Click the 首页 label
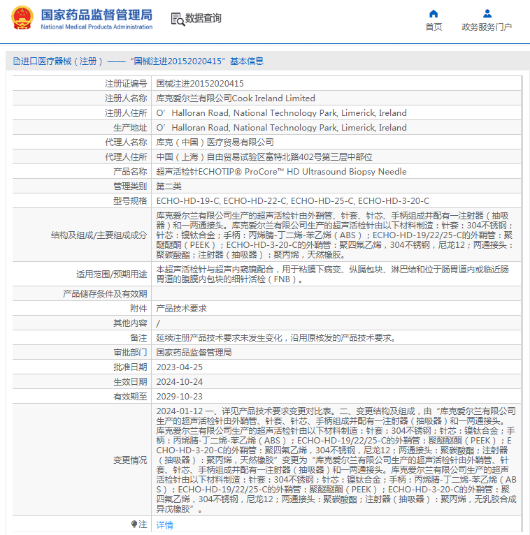530x535 pixels. tap(434, 27)
